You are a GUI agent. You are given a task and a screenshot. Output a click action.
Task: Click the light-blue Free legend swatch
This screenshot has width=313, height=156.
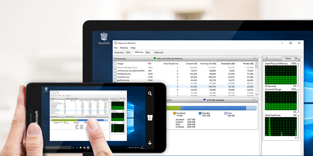(x=226, y=113)
